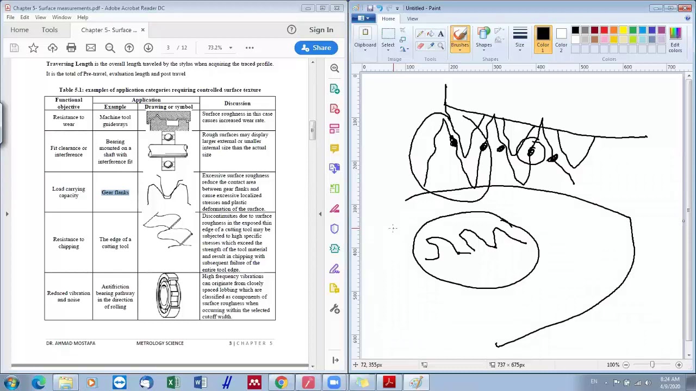Go to next page with down arrow
Image resolution: width=696 pixels, height=391 pixels.
pos(148,48)
